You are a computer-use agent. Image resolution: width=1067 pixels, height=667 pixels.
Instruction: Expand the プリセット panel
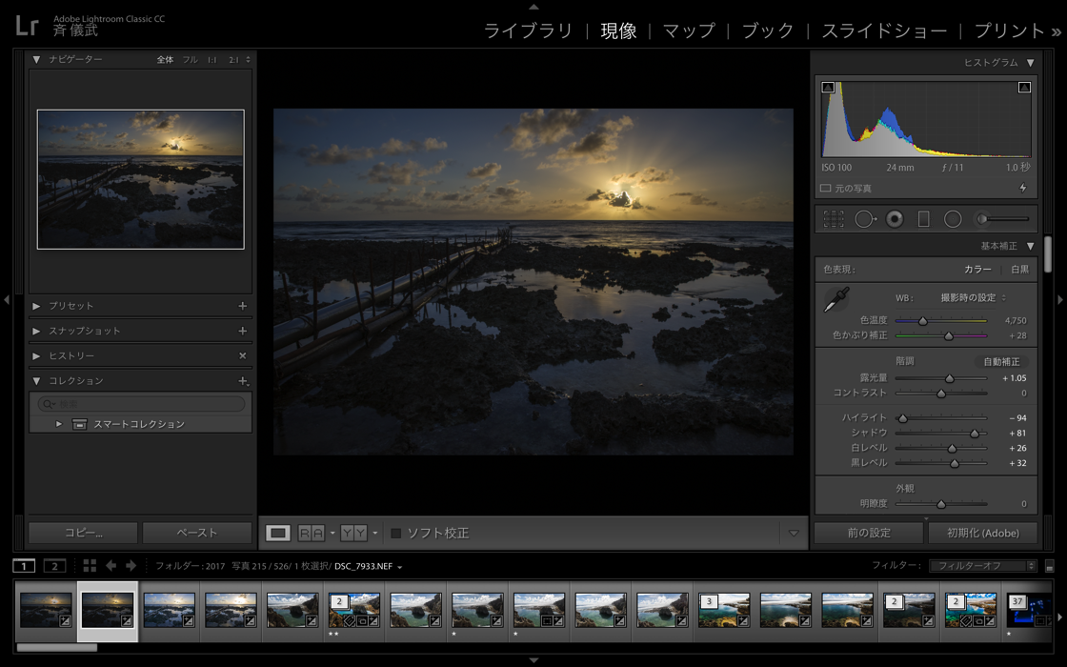36,306
